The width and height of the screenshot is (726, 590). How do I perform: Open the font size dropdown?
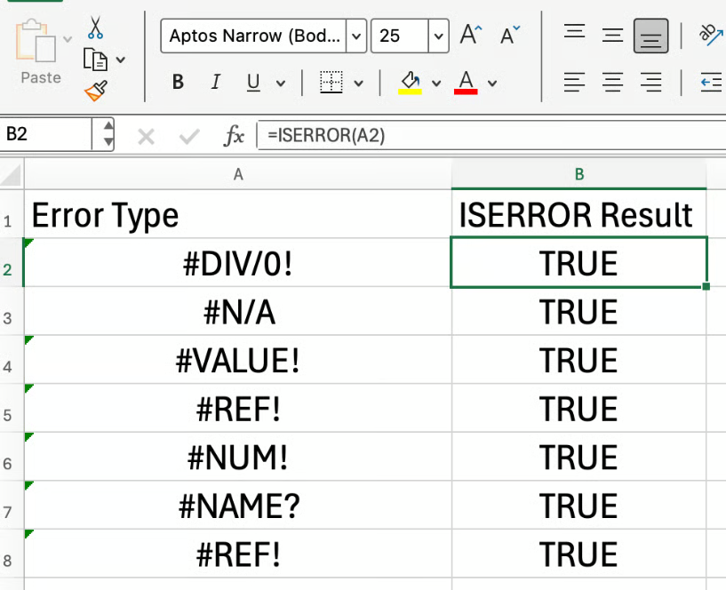(436, 36)
